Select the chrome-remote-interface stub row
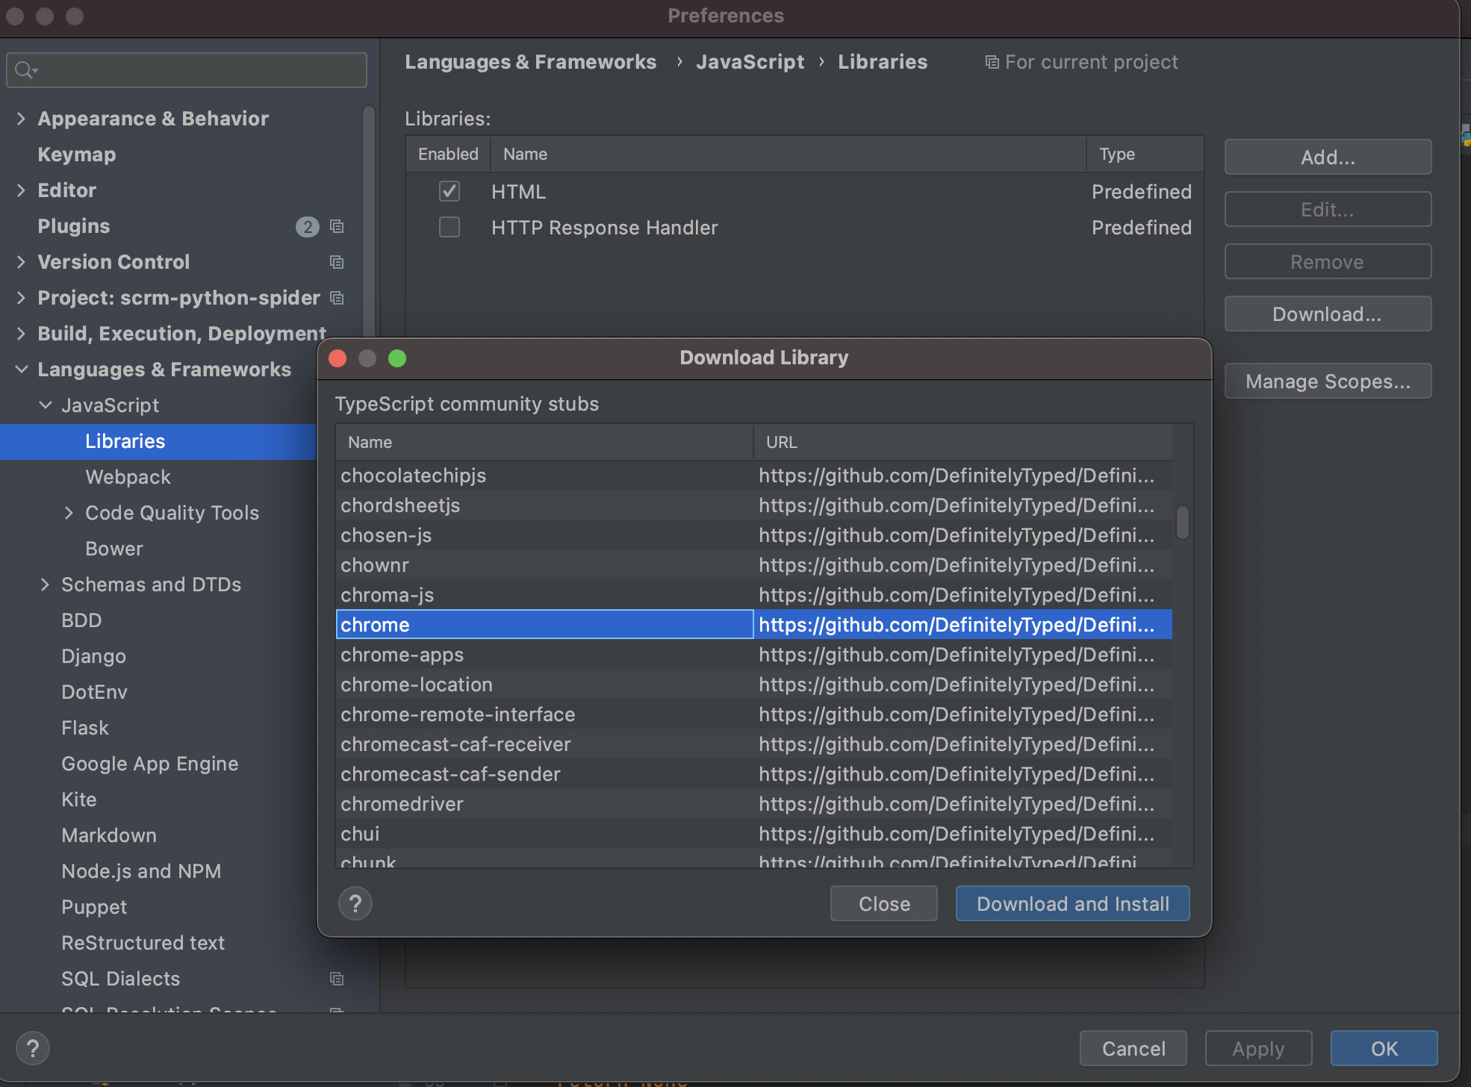The width and height of the screenshot is (1471, 1087). pos(754,714)
